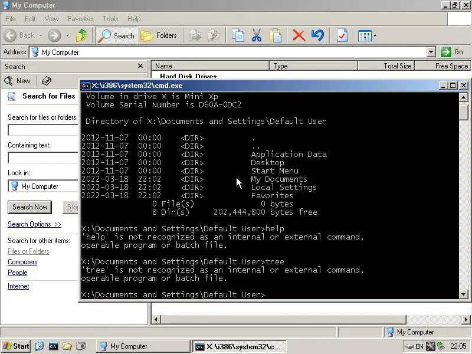Click the EN language indicator in tray
This screenshot has height=354, width=472.
419,346
